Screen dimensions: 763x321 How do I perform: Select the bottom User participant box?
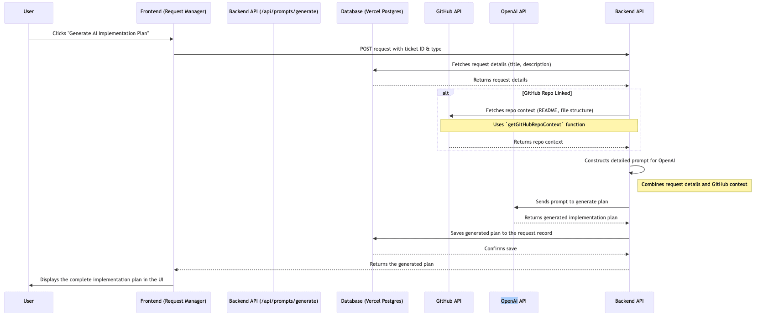click(x=29, y=302)
